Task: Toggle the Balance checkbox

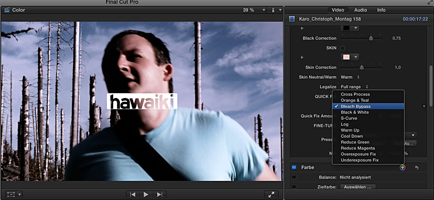Action: pyautogui.click(x=294, y=177)
